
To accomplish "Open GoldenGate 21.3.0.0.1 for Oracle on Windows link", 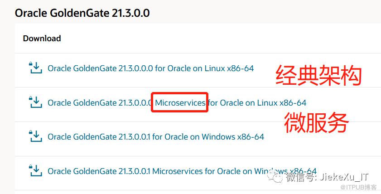I will pos(155,136).
